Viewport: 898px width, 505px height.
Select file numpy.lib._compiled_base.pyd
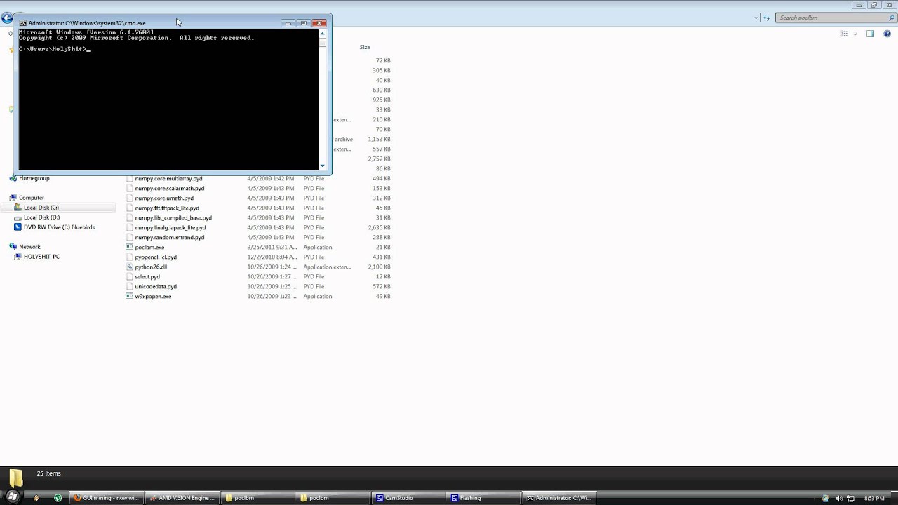point(173,217)
